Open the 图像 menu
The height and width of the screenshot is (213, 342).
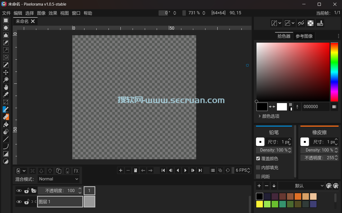coord(41,13)
